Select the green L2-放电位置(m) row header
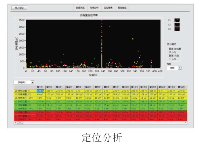Image resolution: width=202 pixels, height=147 pixels. 25,101
